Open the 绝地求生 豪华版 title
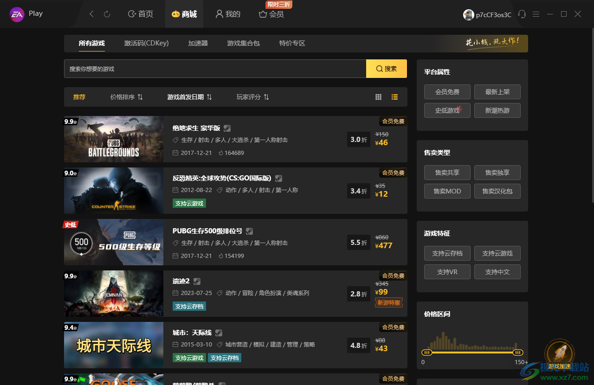The image size is (594, 385). pyautogui.click(x=196, y=128)
